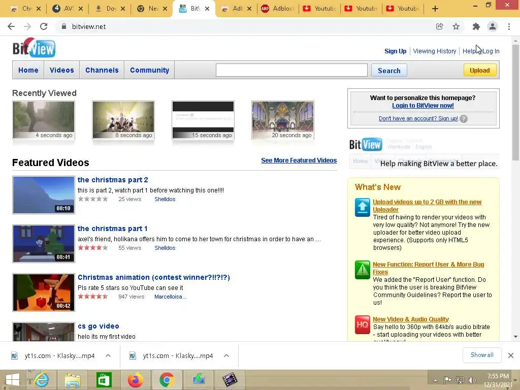The width and height of the screenshot is (520, 390).
Task: Switch to the Adblock browser tab
Action: [278, 9]
